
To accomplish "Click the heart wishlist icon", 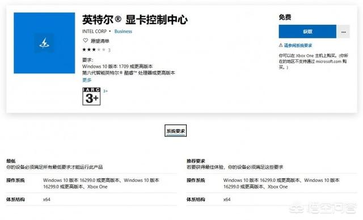I will pos(86,41).
